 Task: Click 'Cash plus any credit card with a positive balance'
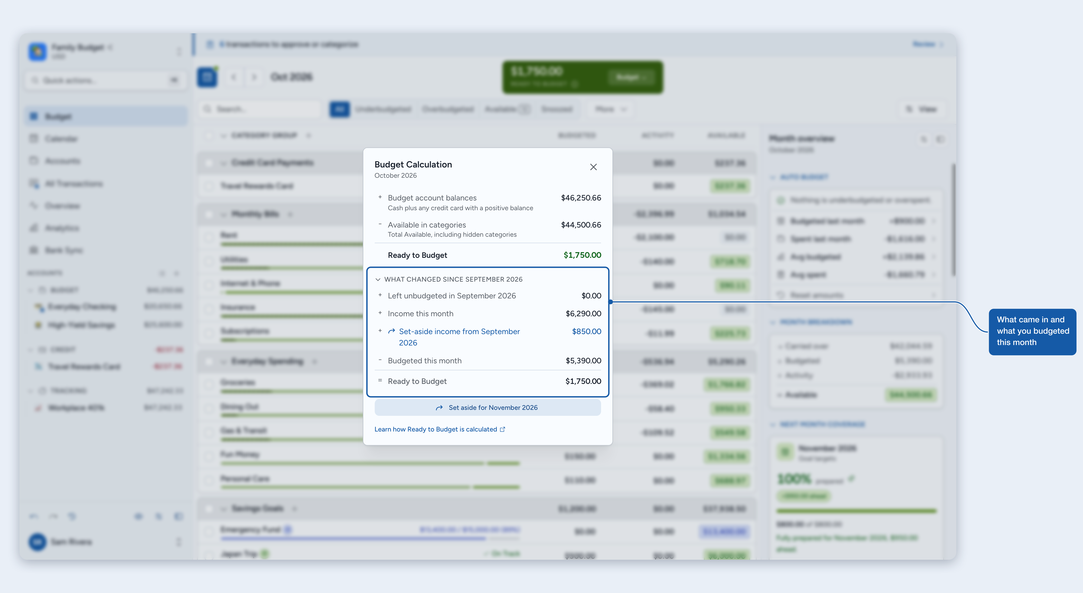click(x=460, y=208)
